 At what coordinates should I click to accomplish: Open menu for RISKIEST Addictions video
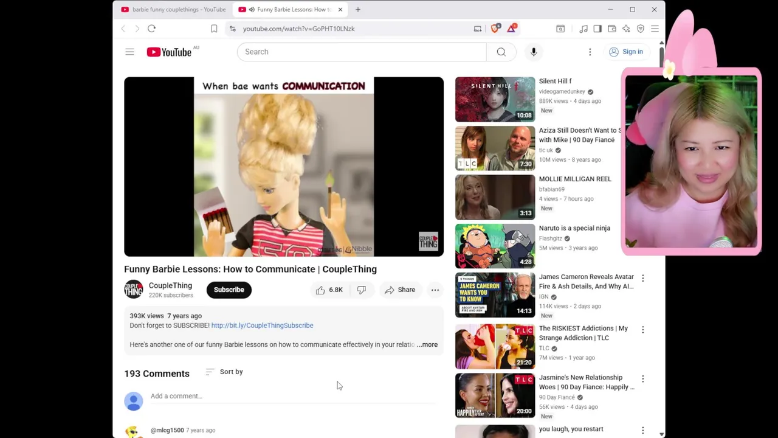click(642, 330)
